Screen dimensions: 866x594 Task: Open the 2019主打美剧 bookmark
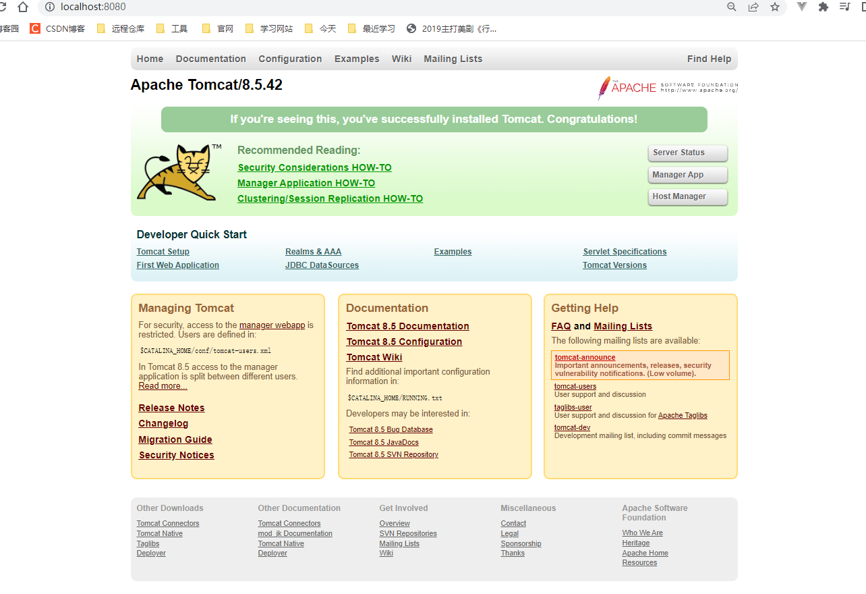click(x=452, y=28)
